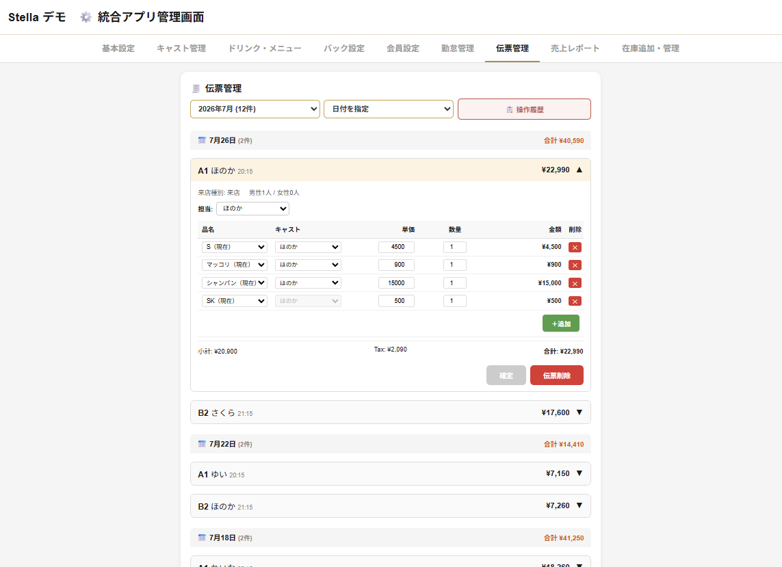Click the Stella デモ title
Image resolution: width=782 pixels, height=567 pixels.
click(37, 17)
